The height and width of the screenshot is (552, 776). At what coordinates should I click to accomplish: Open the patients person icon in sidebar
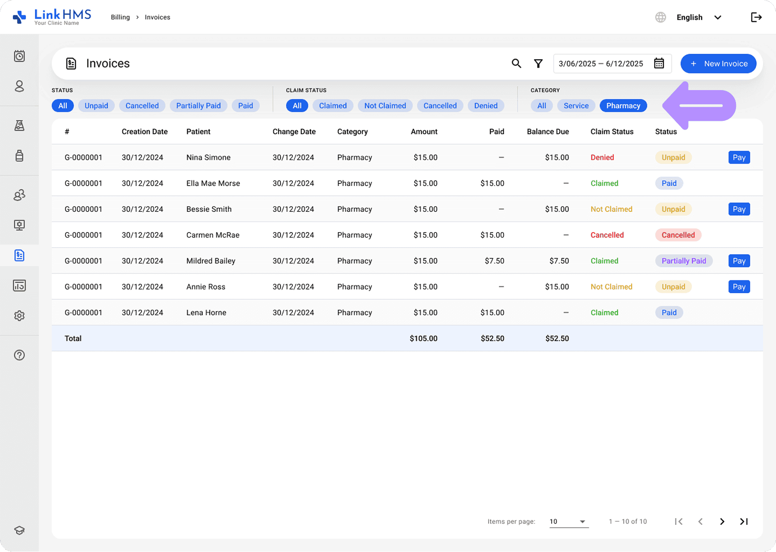tap(19, 86)
